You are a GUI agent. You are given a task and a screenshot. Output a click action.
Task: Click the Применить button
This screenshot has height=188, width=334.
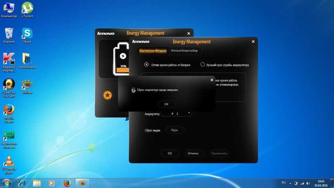[x=219, y=153]
